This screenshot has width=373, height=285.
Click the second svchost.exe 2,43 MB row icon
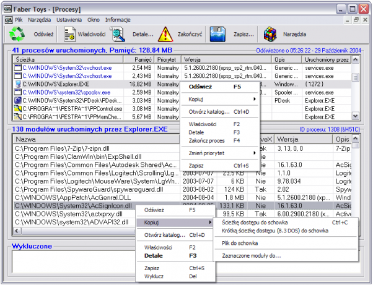(x=18, y=76)
